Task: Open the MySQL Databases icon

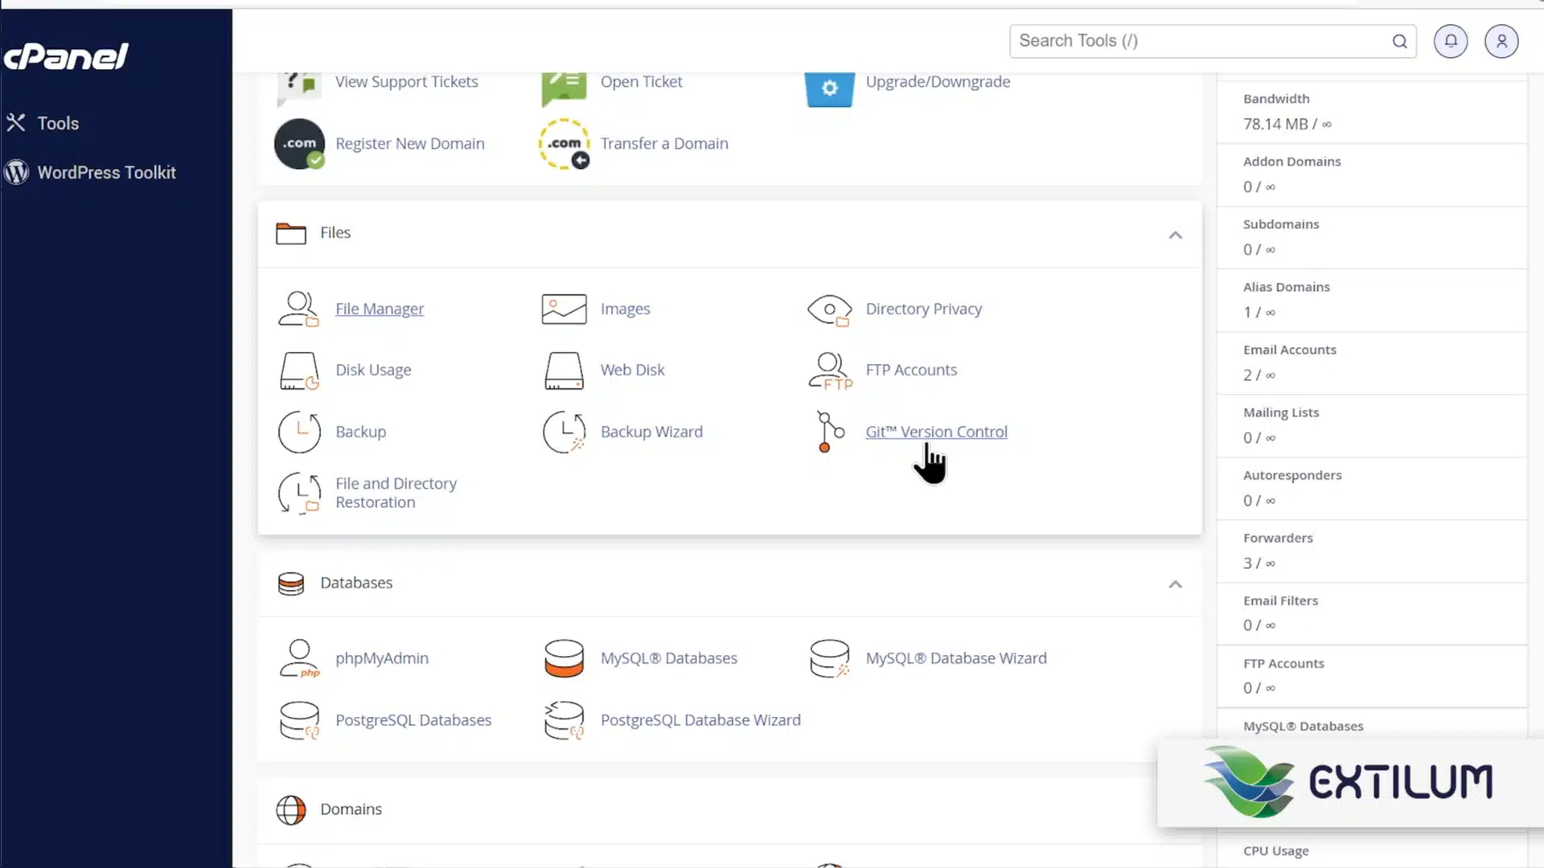Action: 564,658
